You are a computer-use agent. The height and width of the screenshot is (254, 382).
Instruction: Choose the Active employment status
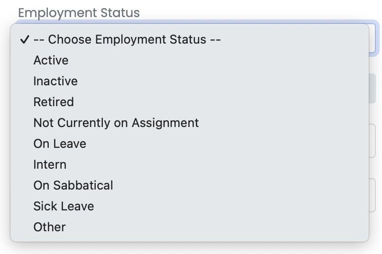tap(51, 61)
